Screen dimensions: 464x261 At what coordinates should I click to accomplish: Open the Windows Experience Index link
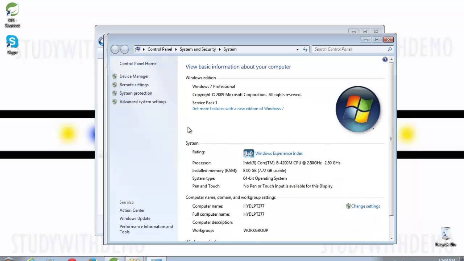tap(279, 153)
